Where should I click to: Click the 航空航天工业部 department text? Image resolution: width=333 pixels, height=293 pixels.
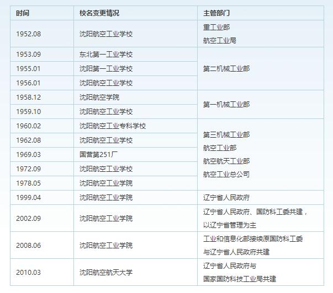[x=226, y=161]
